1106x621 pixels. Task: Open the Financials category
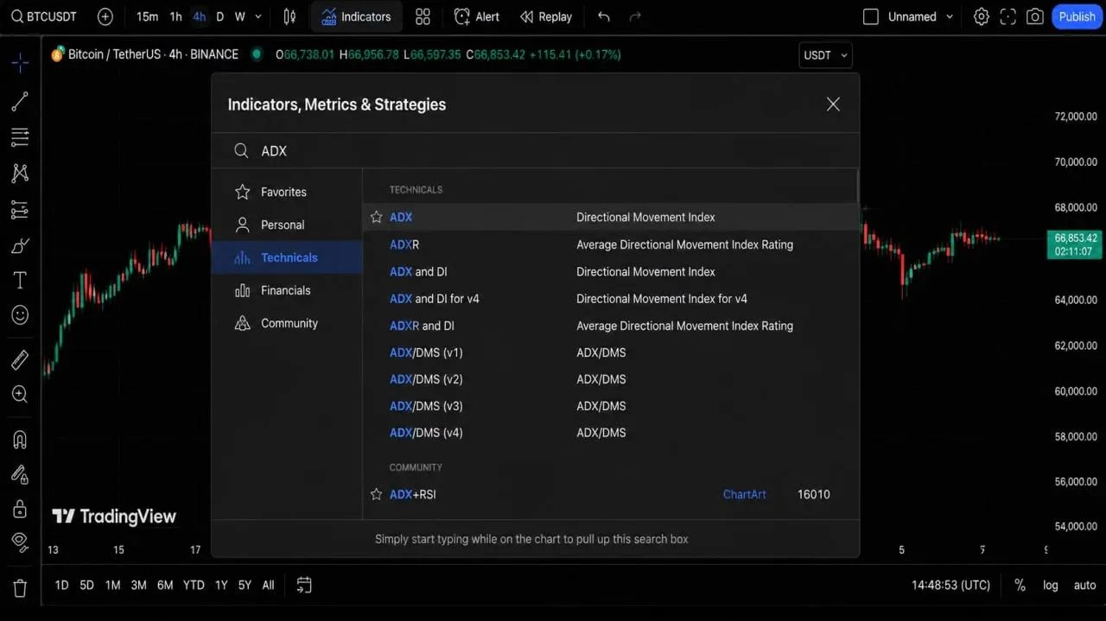coord(287,290)
